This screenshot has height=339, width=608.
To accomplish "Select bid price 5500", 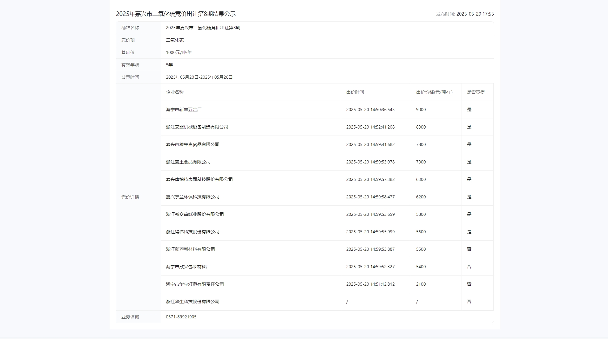I will (x=421, y=249).
